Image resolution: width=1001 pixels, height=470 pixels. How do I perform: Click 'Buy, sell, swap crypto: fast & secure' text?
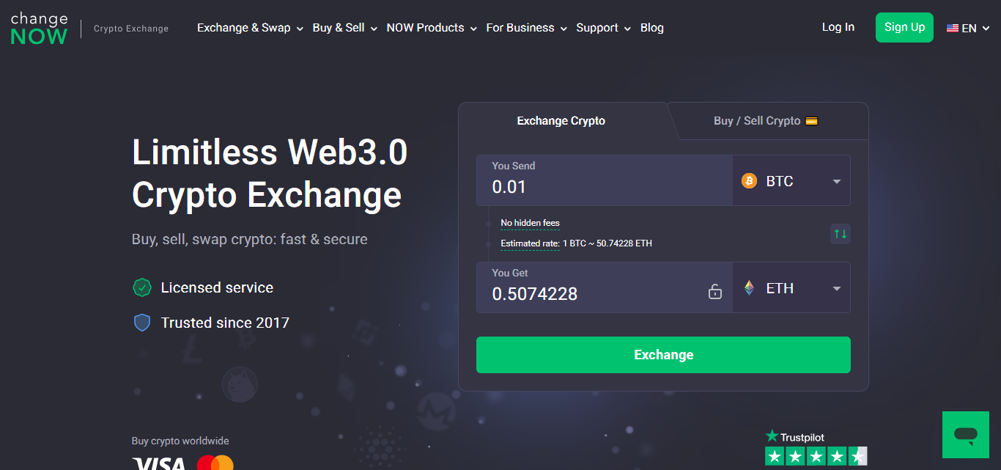click(x=250, y=240)
